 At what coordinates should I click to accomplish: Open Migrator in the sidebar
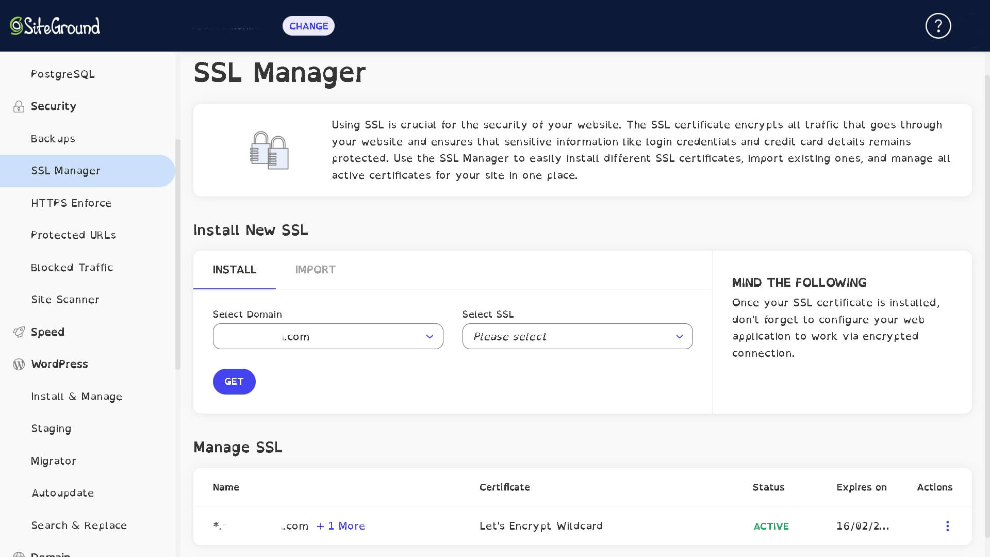point(54,461)
